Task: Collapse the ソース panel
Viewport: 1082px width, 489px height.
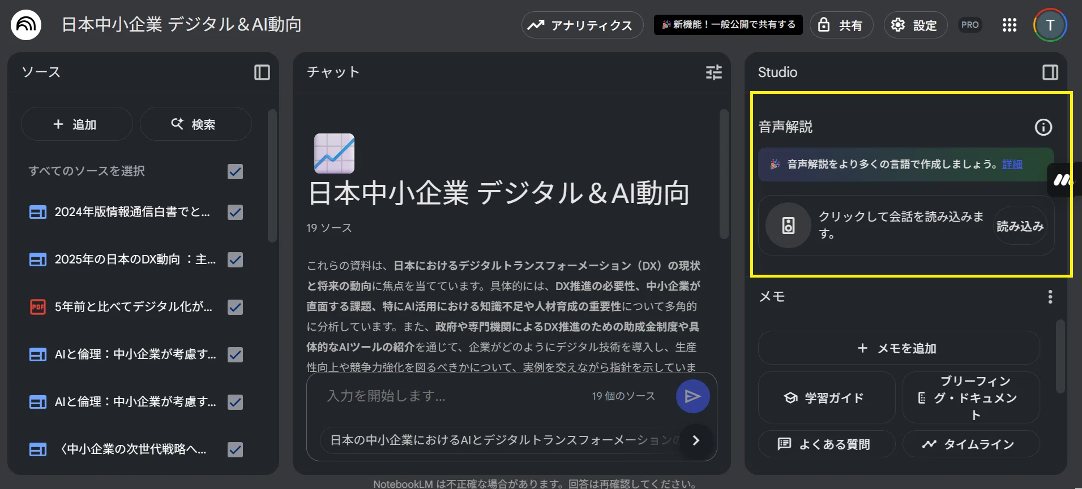Action: point(262,72)
